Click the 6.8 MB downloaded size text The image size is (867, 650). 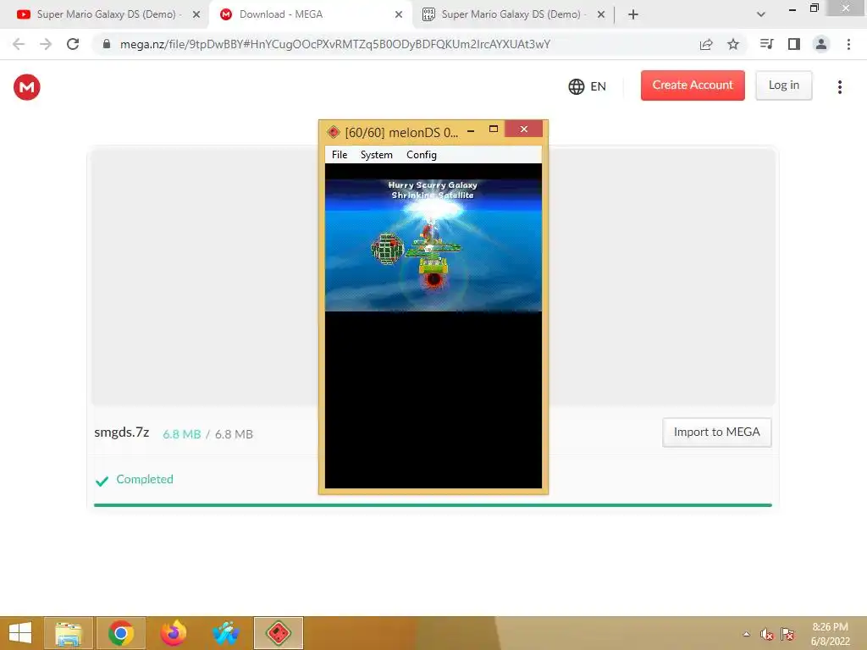pos(181,434)
